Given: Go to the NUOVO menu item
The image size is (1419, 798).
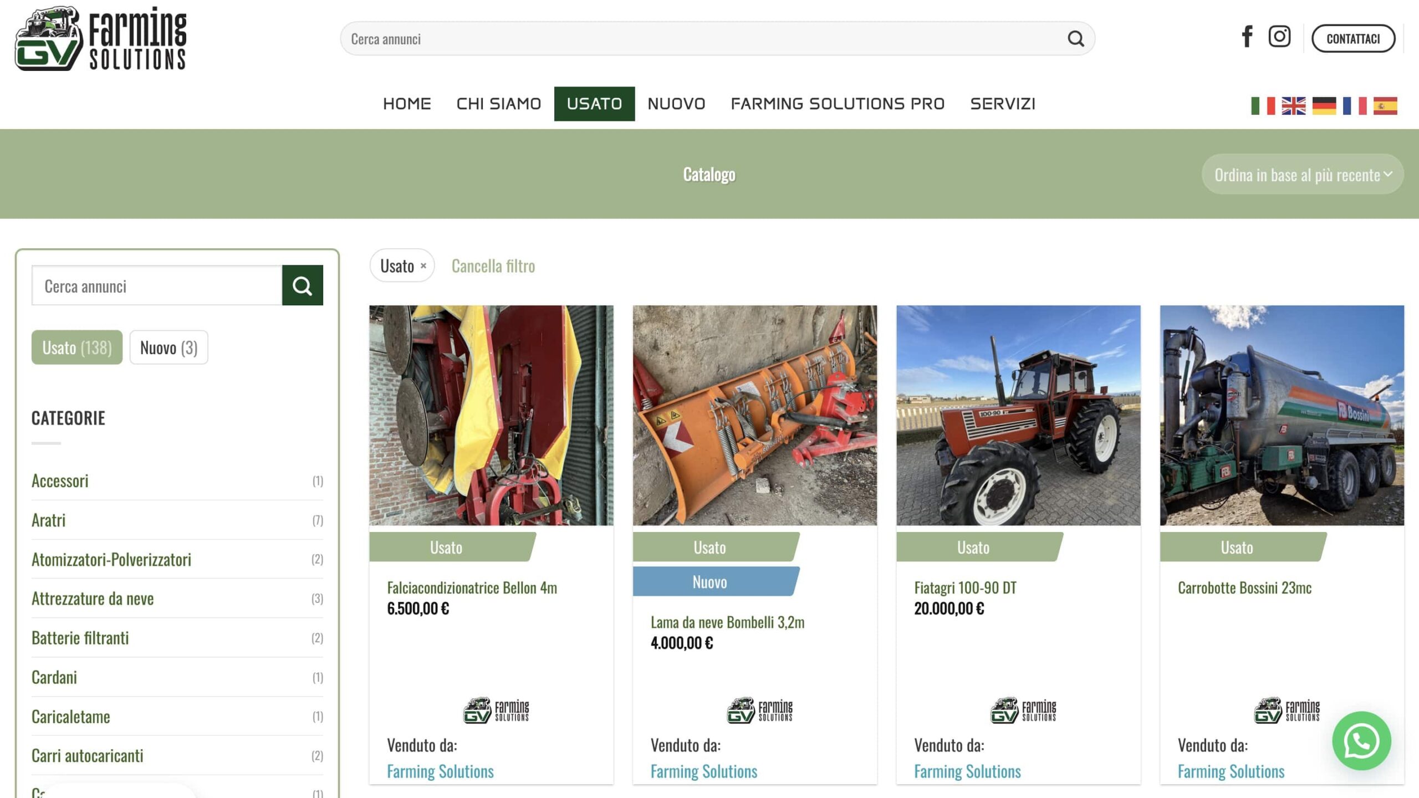Looking at the screenshot, I should (676, 104).
